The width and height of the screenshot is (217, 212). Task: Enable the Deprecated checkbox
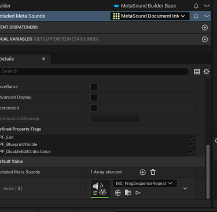[x=94, y=108]
